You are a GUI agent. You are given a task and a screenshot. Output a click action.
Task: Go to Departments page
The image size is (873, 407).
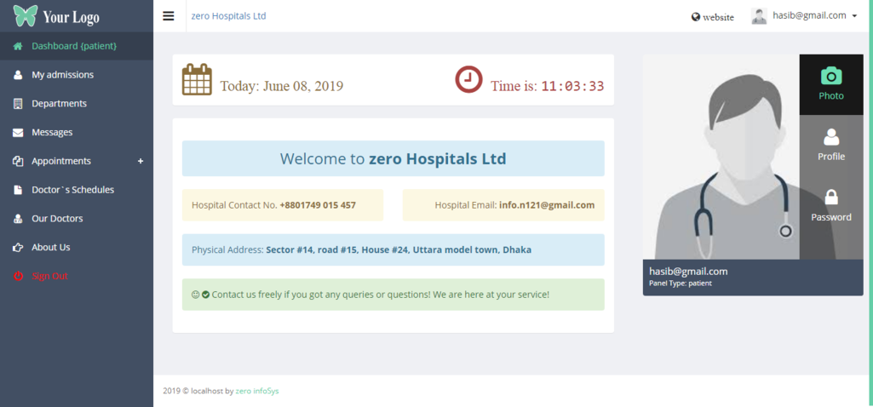coord(59,104)
